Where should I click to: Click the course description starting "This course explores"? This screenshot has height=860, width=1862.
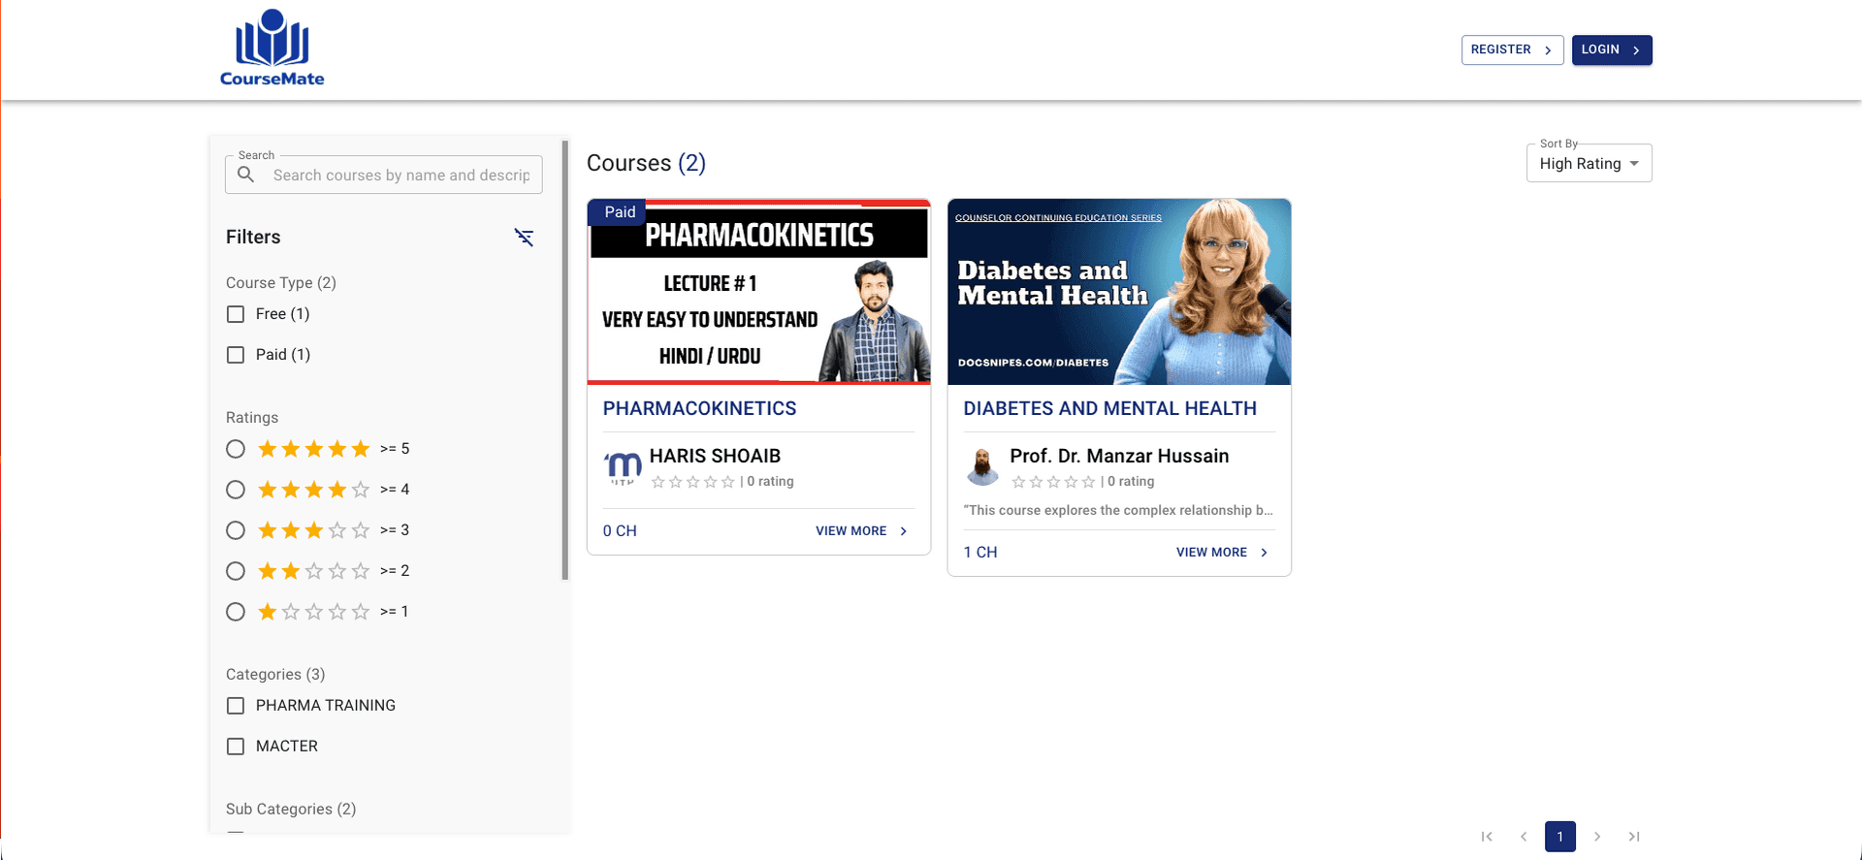click(1118, 510)
